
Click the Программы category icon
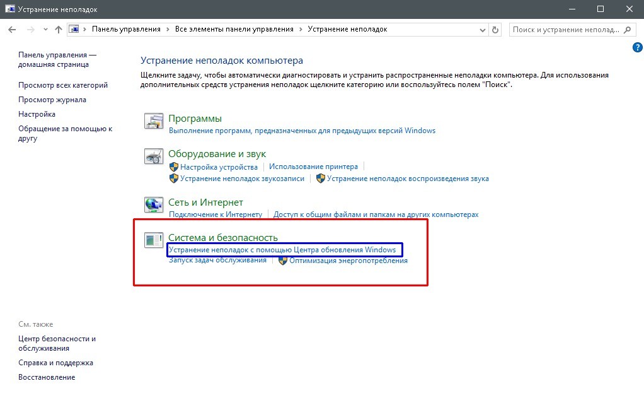tap(154, 121)
